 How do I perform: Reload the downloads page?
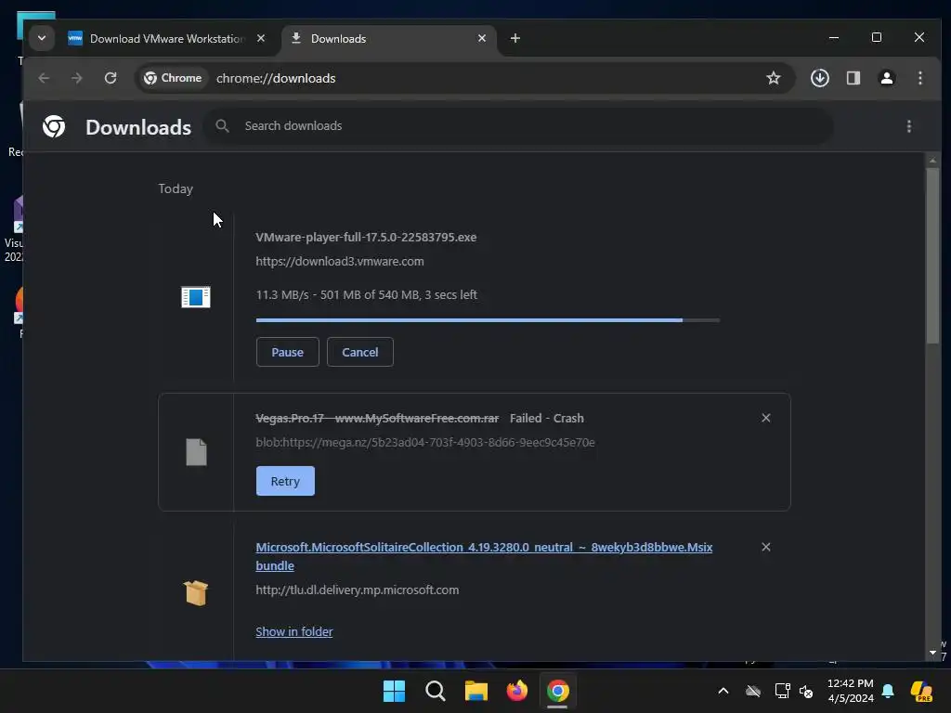tap(111, 78)
